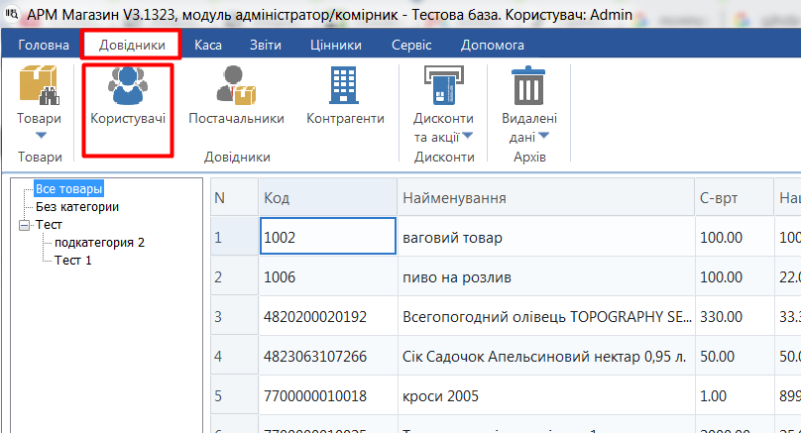Collapse the Тест tree node

pyautogui.click(x=24, y=225)
